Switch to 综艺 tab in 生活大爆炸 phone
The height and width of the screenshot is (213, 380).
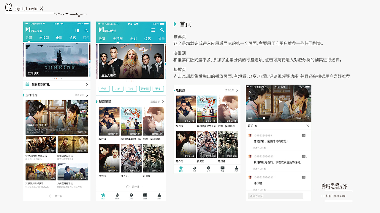148,39
